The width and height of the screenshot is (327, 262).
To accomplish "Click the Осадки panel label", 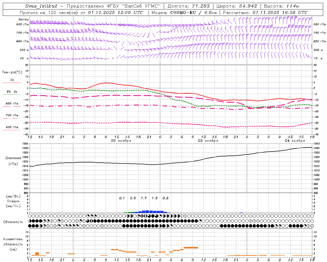I will point(13,201).
